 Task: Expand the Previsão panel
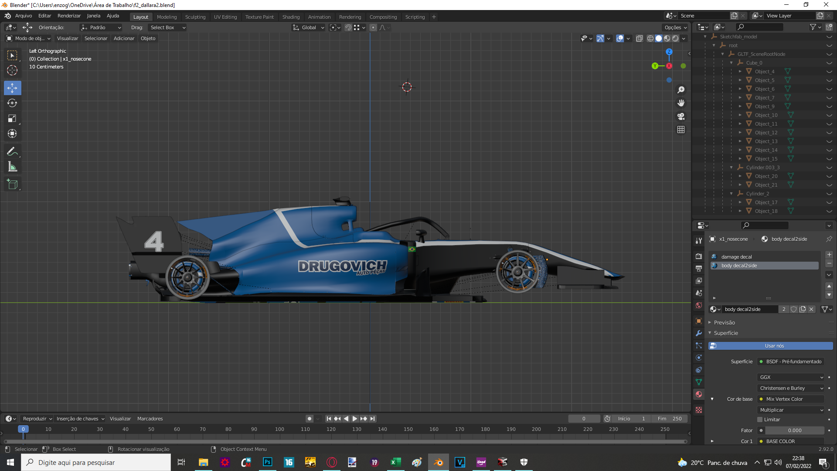point(725,323)
